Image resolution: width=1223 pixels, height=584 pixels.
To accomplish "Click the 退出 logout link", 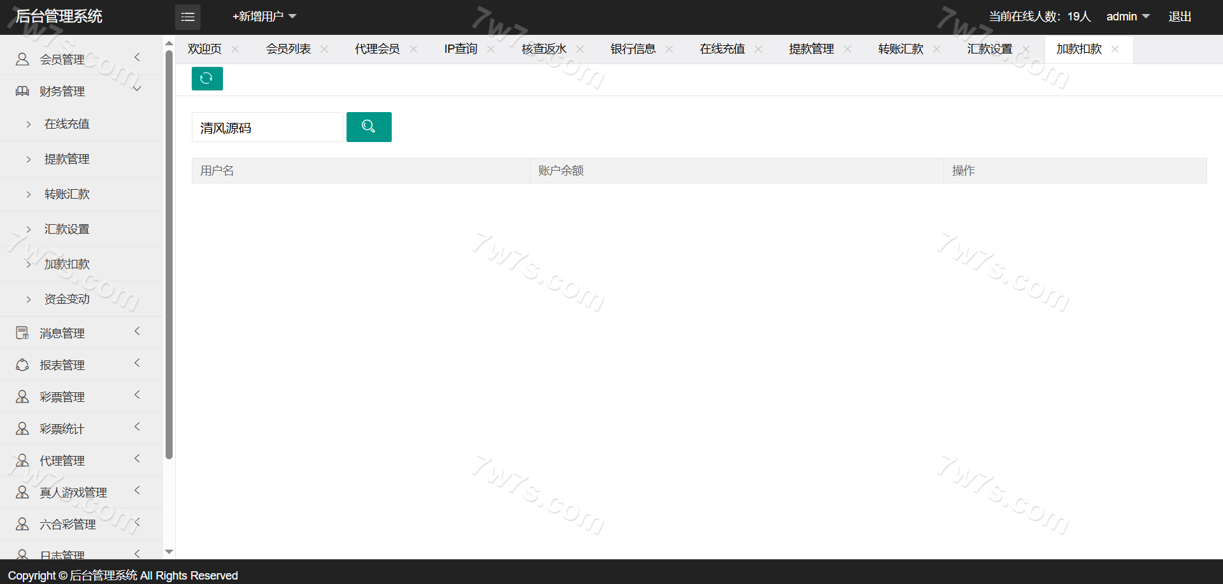I will [1179, 17].
